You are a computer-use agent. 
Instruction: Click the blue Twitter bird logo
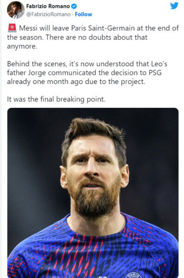[x=174, y=6]
